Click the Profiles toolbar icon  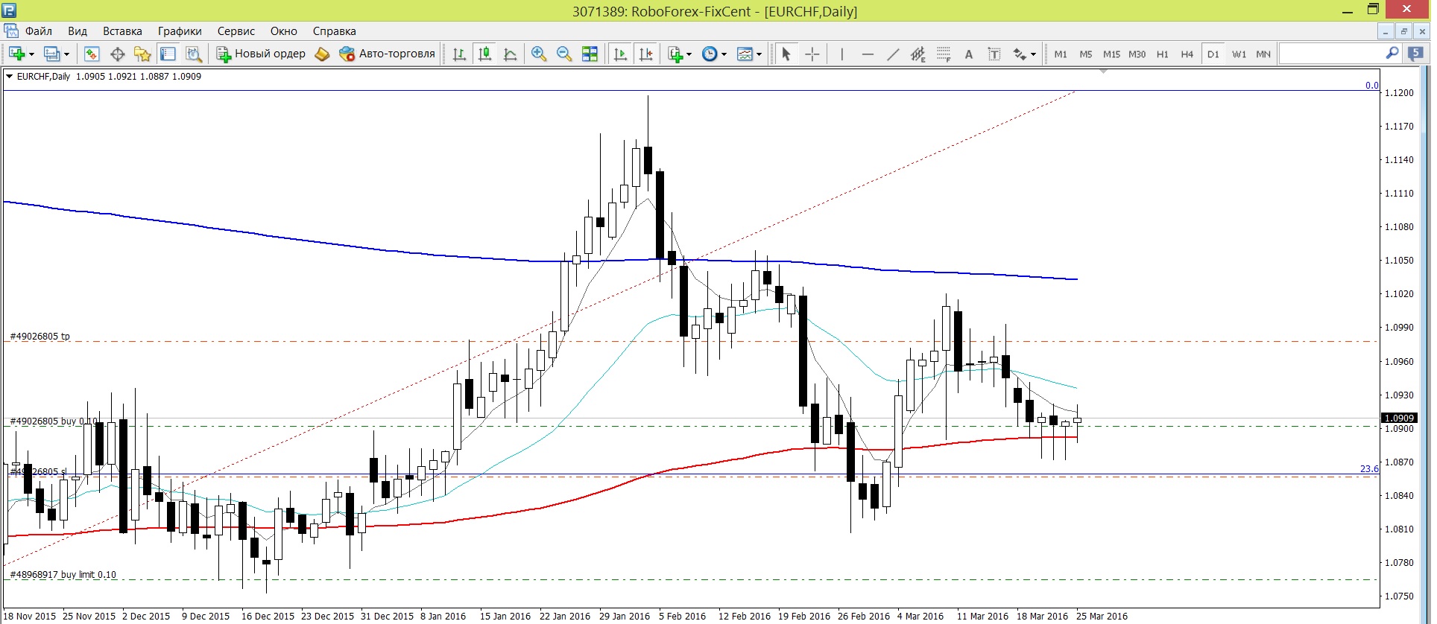click(x=52, y=54)
